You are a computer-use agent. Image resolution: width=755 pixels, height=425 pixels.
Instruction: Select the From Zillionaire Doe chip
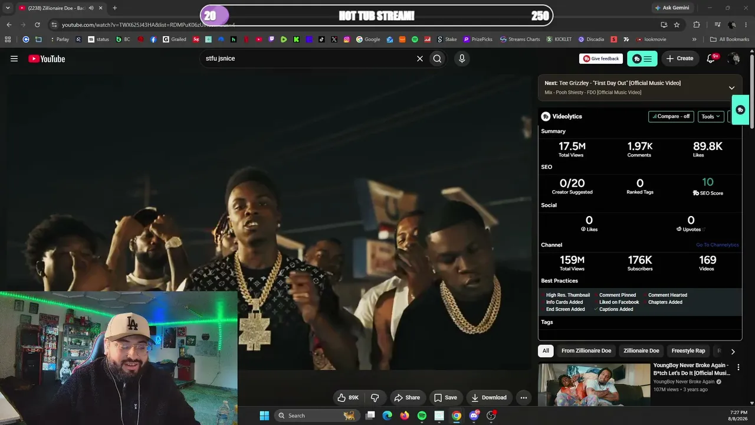click(586, 351)
